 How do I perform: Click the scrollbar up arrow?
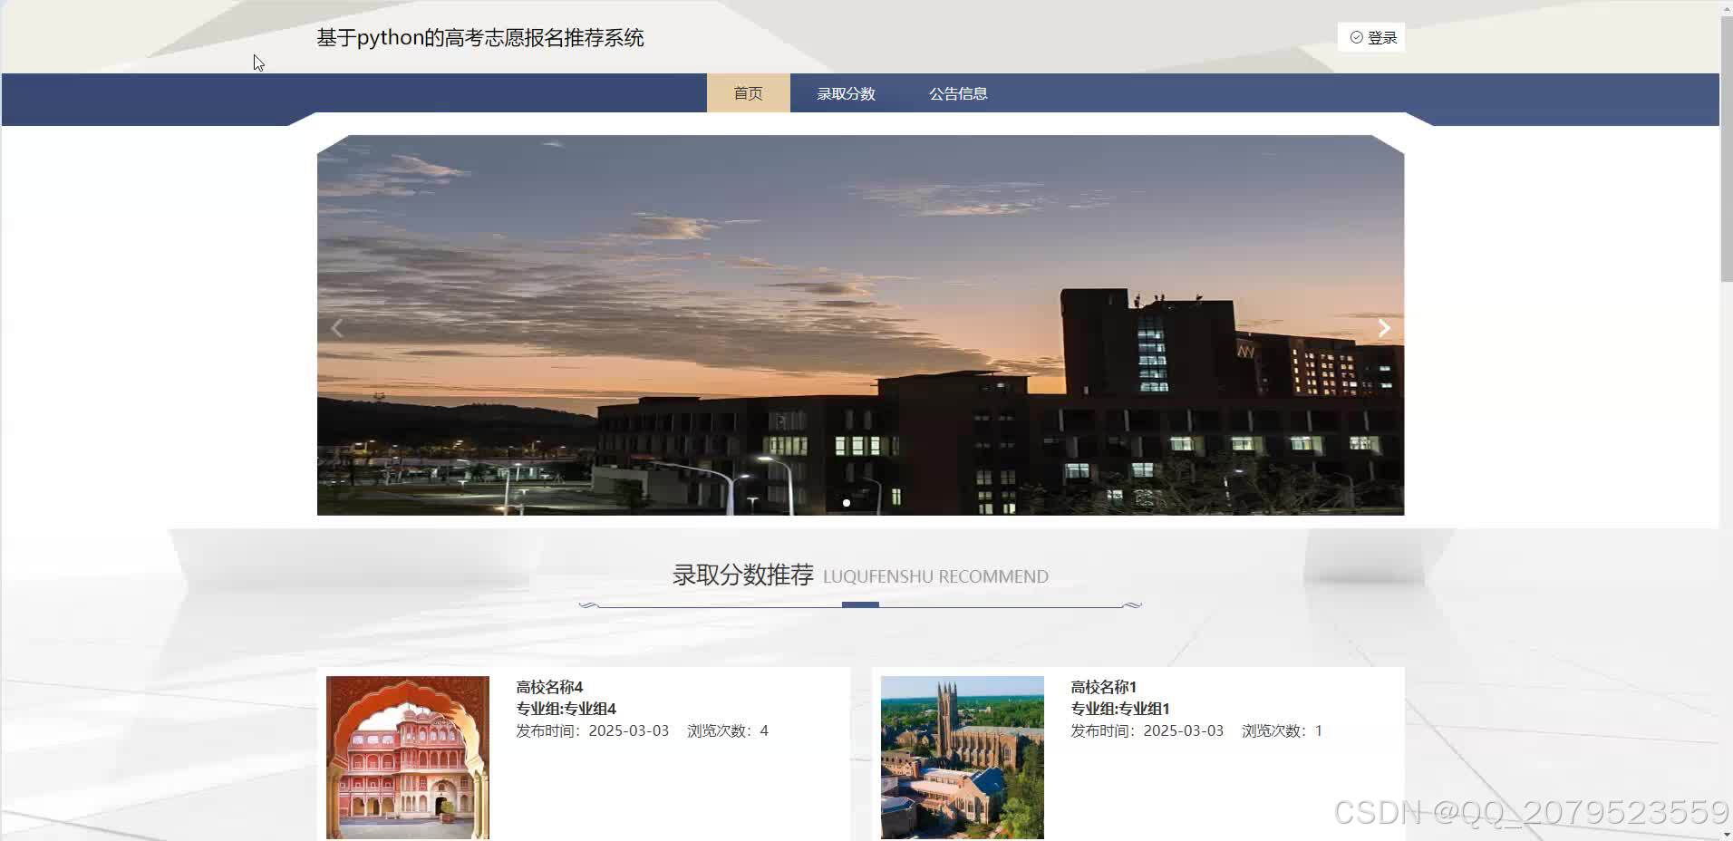[x=1726, y=7]
